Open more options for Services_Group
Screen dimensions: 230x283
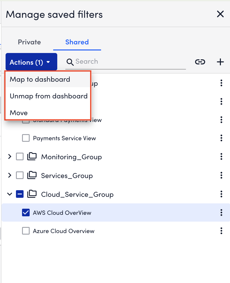click(221, 175)
